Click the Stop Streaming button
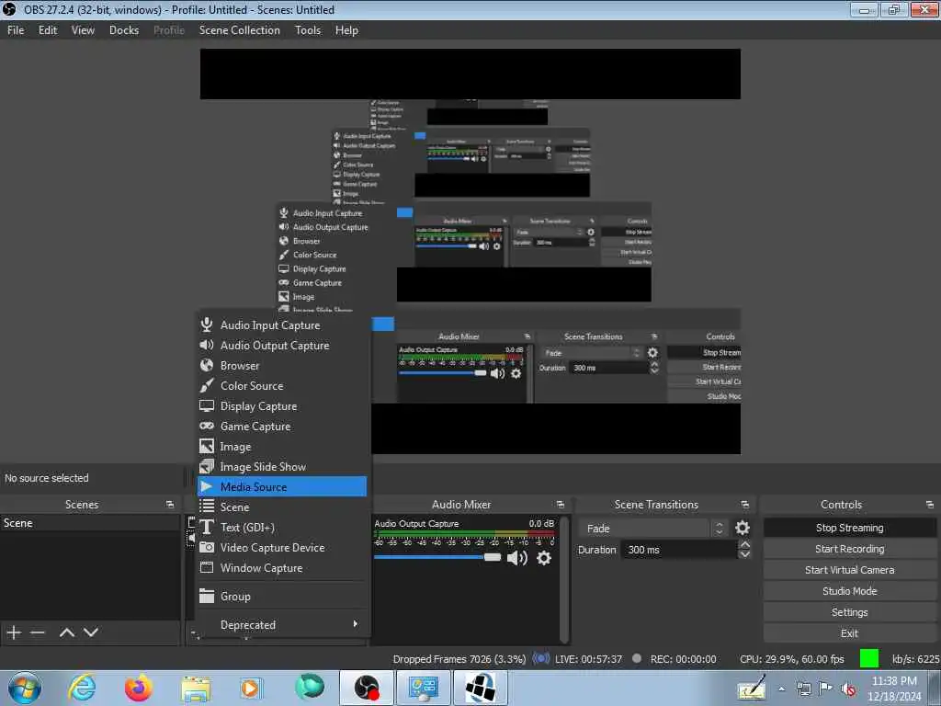 pyautogui.click(x=849, y=528)
